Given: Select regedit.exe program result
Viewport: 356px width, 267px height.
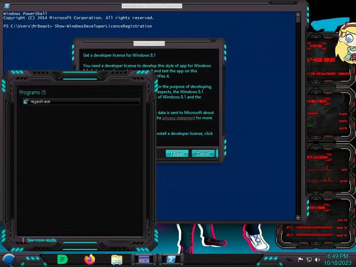Looking at the screenshot, I should click(81, 102).
